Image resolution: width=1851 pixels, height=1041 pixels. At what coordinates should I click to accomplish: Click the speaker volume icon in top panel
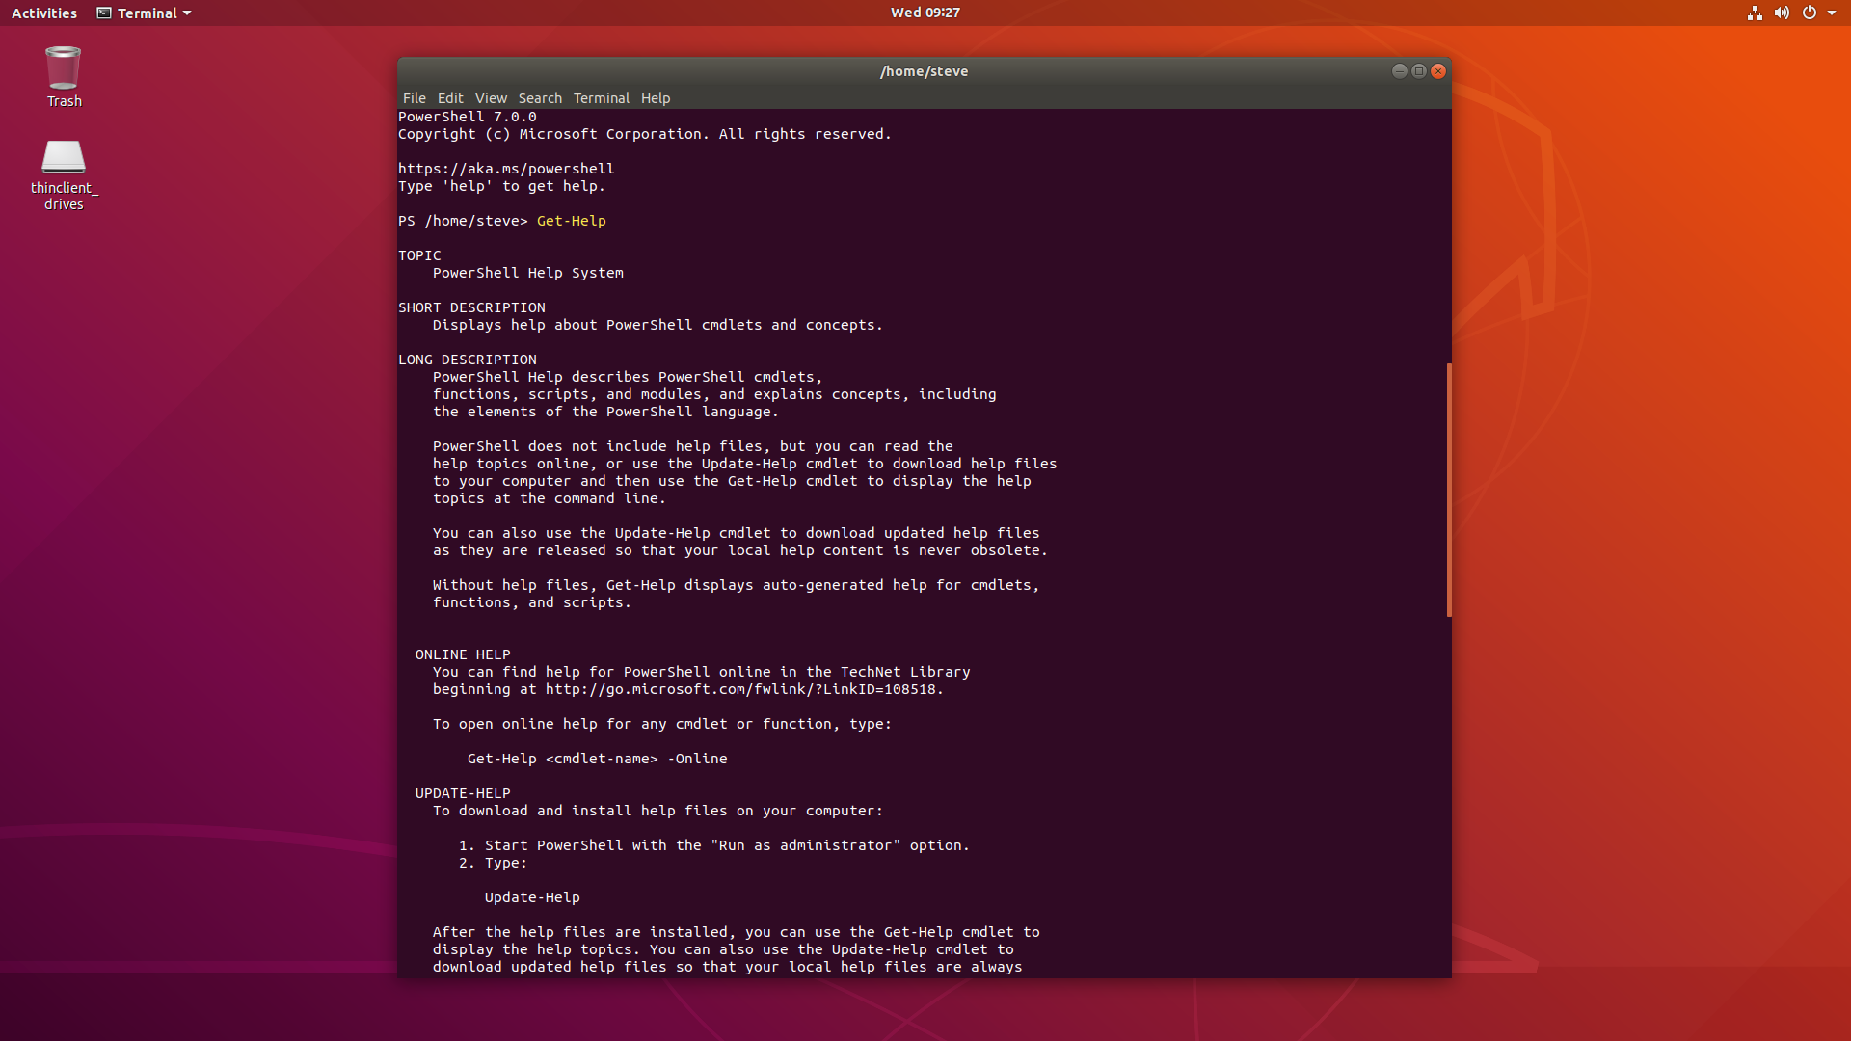click(x=1783, y=13)
